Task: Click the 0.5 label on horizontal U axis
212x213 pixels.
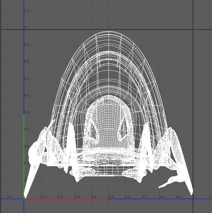Action: click(x=111, y=197)
